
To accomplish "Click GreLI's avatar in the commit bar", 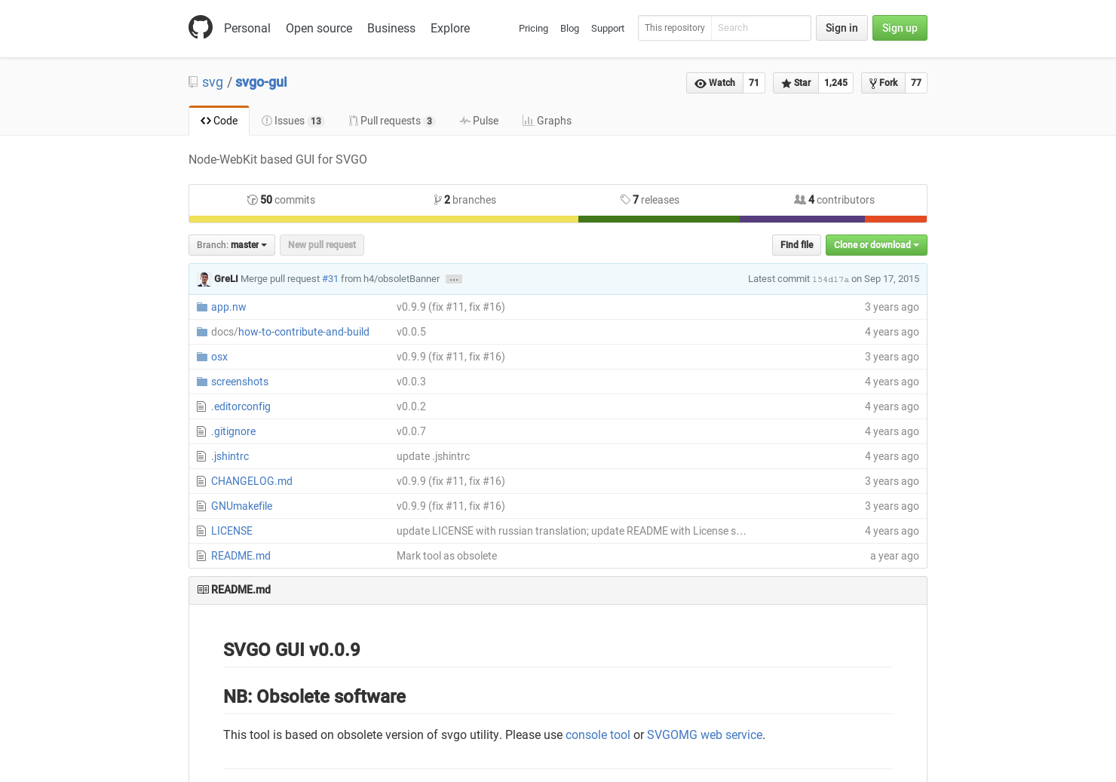I will (203, 278).
